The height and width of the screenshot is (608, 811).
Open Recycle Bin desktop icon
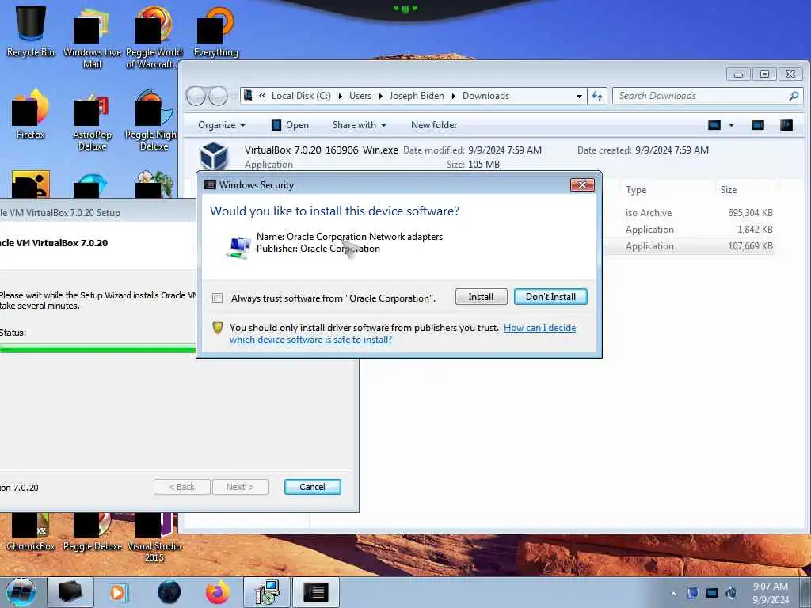click(x=31, y=32)
